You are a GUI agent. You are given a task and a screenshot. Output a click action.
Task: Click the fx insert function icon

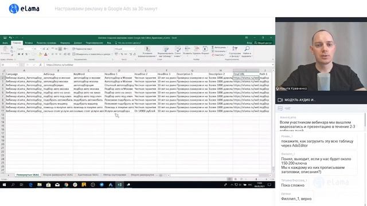(40, 65)
